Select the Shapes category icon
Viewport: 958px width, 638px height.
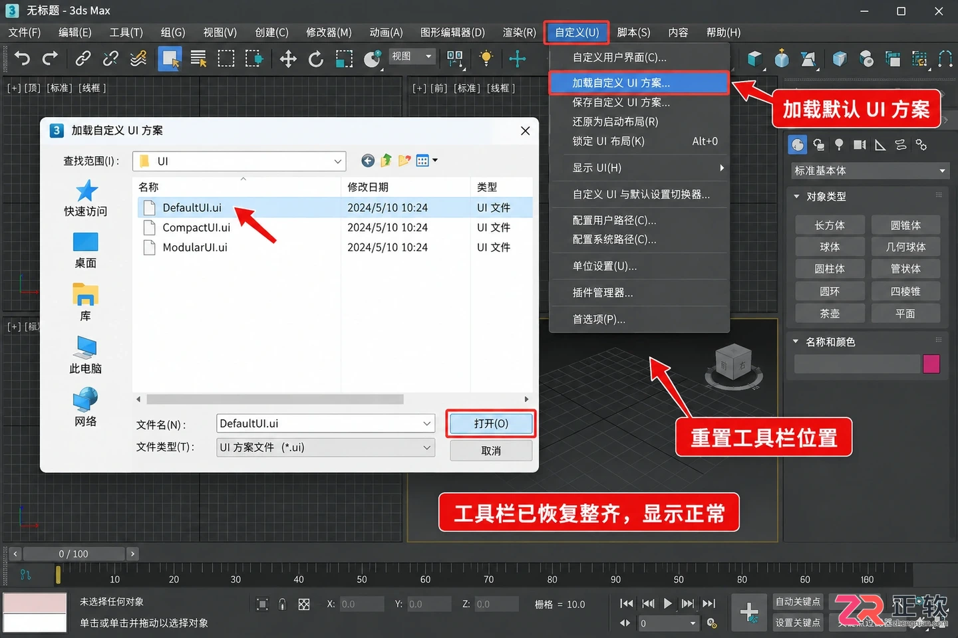[818, 144]
